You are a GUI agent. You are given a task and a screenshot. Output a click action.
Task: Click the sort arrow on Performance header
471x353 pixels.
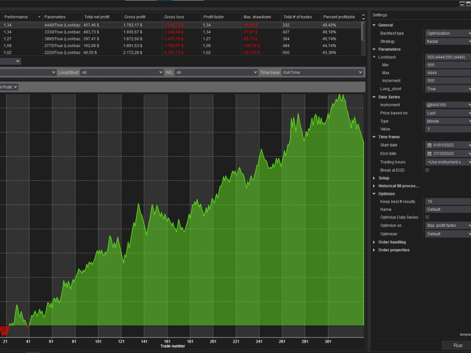[x=39, y=16]
